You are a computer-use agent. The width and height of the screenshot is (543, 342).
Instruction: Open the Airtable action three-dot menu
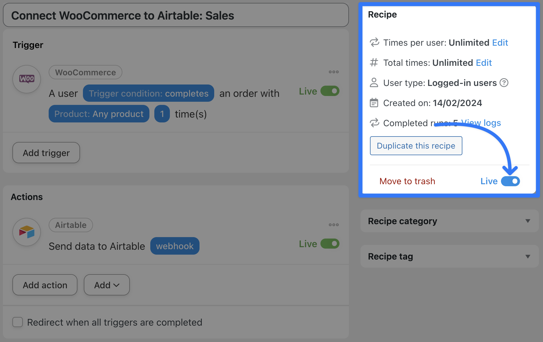click(334, 225)
